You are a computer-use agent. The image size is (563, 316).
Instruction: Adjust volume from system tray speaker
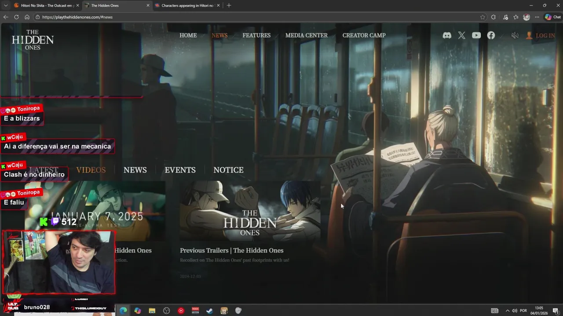pos(515,311)
